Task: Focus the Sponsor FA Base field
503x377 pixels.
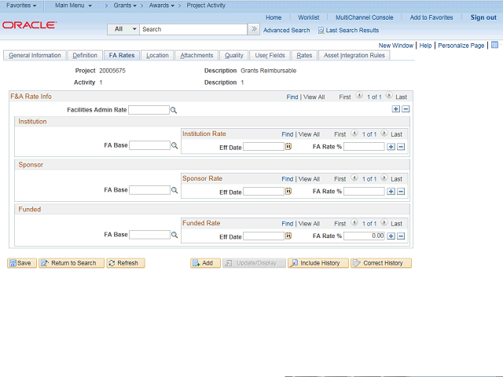Action: 149,190
